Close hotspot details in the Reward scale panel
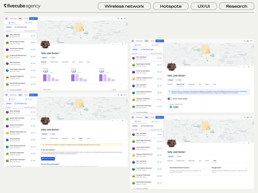 click(x=249, y=66)
